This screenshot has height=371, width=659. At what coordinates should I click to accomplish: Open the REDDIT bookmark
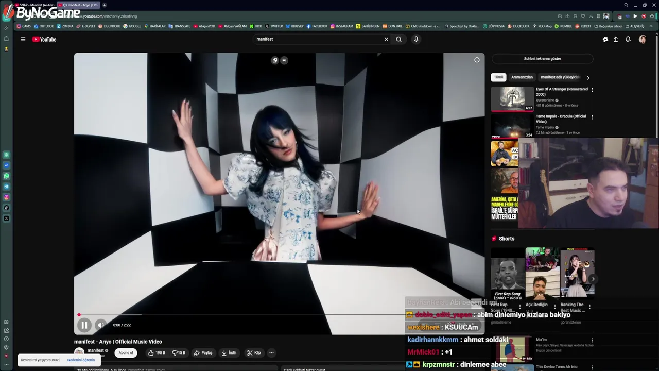(583, 26)
